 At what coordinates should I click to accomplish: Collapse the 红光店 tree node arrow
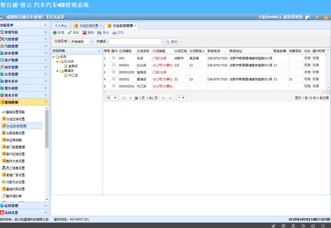tap(57, 61)
